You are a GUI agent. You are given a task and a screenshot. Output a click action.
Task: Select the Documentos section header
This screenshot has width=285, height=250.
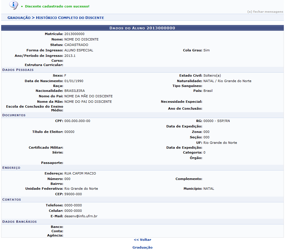[14, 115]
